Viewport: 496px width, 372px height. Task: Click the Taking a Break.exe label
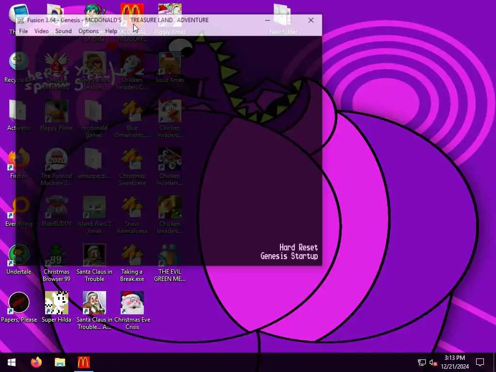point(132,275)
